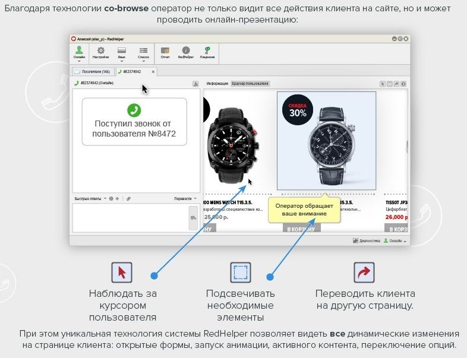Click the 25,000 р. price

(216, 217)
